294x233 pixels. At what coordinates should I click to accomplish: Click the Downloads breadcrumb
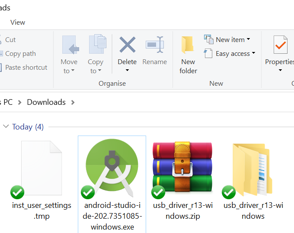pos(46,102)
